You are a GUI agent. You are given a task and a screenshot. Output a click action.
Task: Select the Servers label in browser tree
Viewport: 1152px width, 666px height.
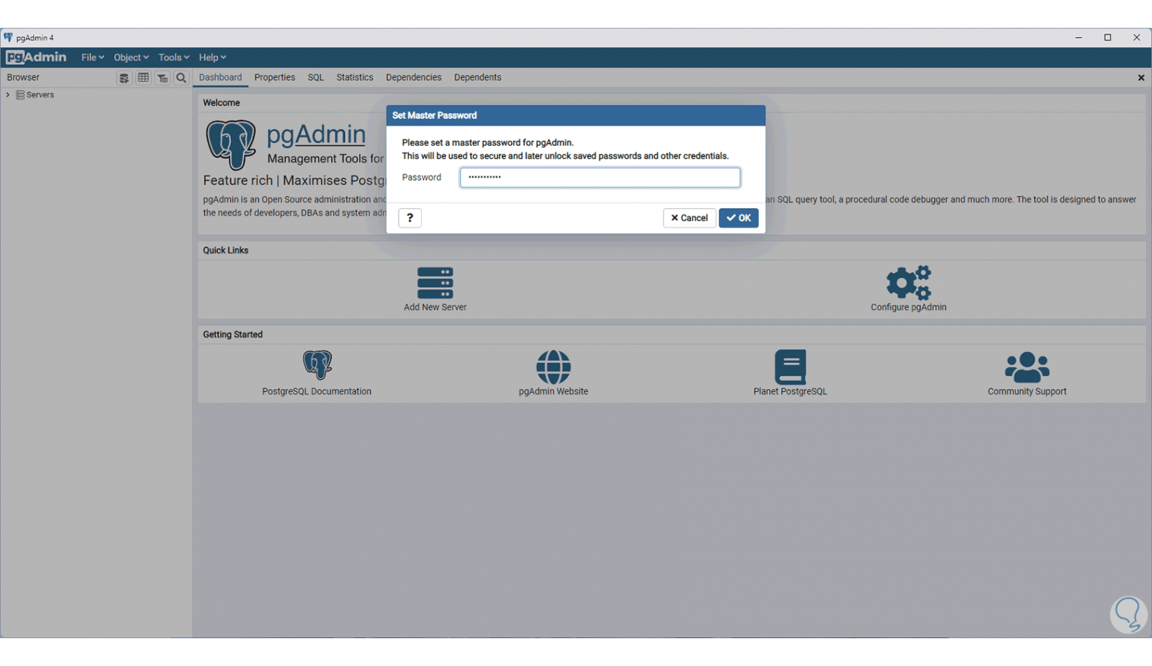40,95
